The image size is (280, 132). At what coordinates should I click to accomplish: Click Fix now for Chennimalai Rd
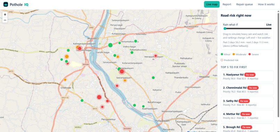pyautogui.click(x=253, y=88)
